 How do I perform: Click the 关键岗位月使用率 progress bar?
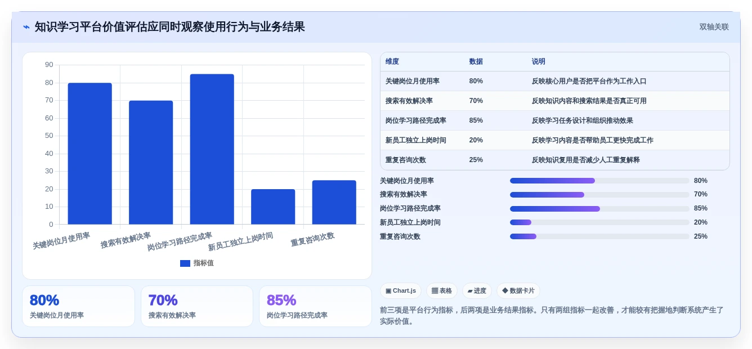point(599,181)
